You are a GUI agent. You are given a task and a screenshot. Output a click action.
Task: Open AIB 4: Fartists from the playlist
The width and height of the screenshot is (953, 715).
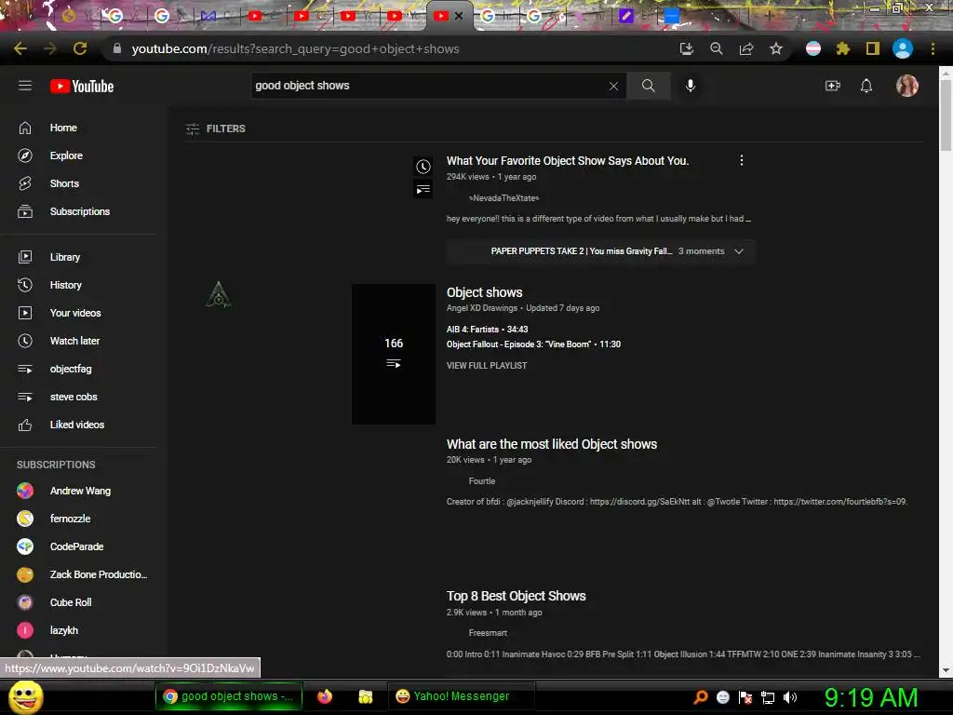pyautogui.click(x=488, y=329)
